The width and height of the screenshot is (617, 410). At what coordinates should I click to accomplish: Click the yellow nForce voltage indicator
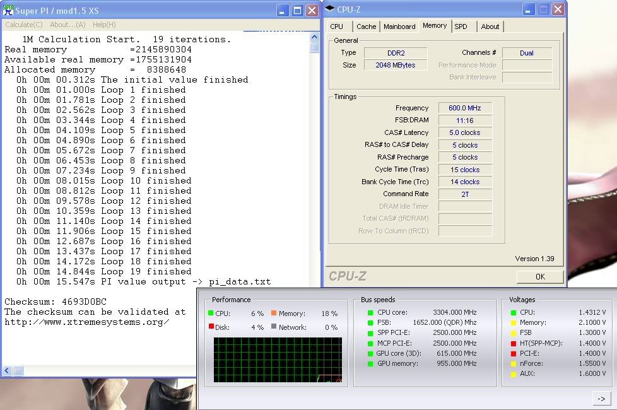pyautogui.click(x=514, y=364)
